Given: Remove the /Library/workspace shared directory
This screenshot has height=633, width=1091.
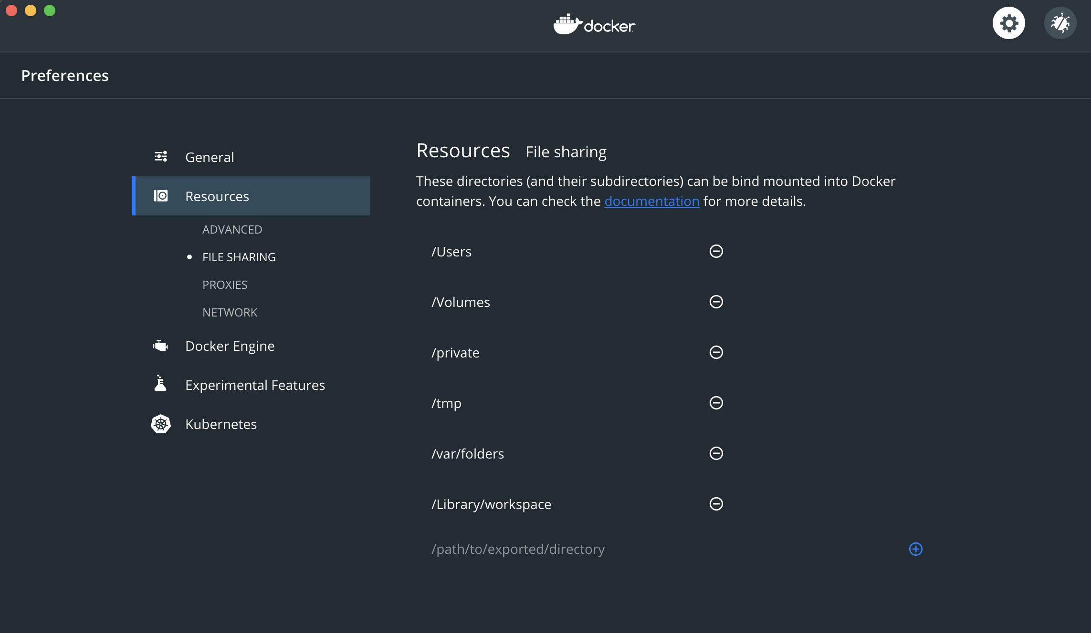Looking at the screenshot, I should [716, 504].
